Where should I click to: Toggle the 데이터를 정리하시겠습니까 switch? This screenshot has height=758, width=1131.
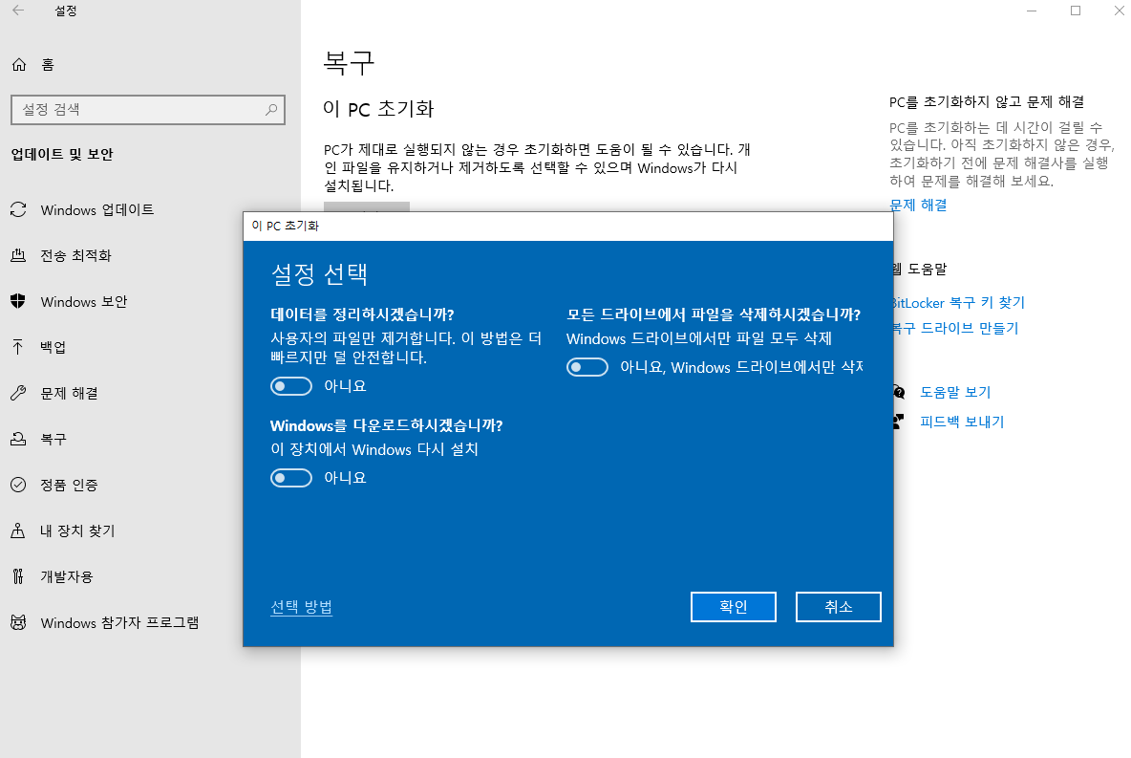point(291,386)
